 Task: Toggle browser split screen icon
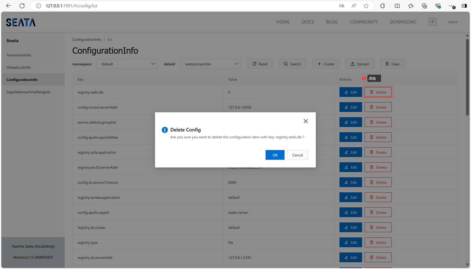pos(397,6)
